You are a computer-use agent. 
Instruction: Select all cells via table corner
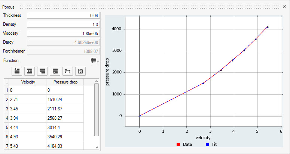pyautogui.click(x=6, y=82)
